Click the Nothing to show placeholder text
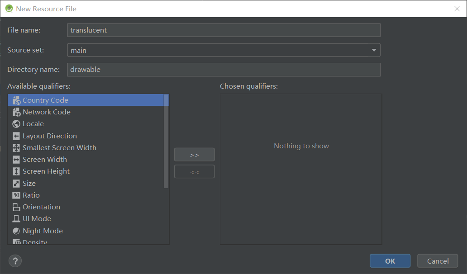The height and width of the screenshot is (274, 467). click(x=301, y=146)
